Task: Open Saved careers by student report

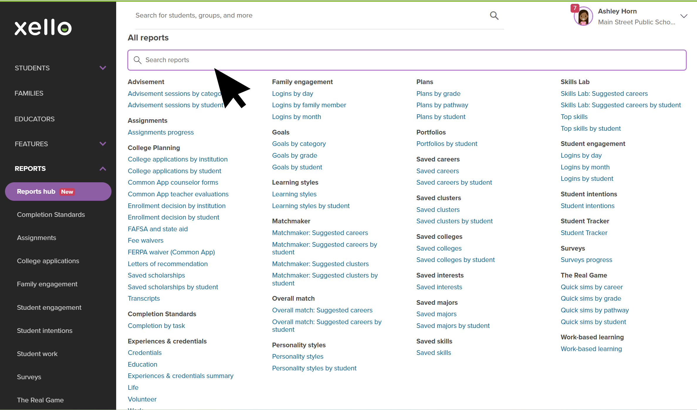Action: [x=454, y=182]
